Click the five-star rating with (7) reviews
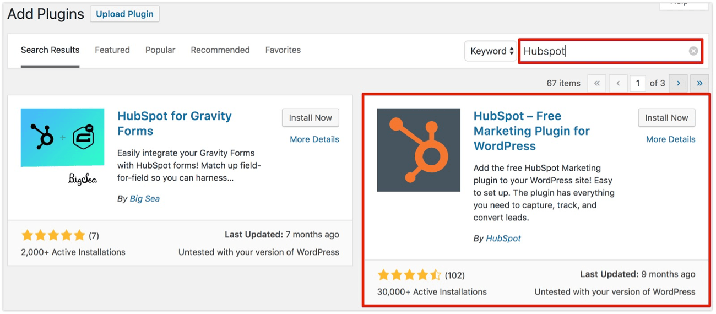Viewport: 716px width, 314px height. pos(60,236)
